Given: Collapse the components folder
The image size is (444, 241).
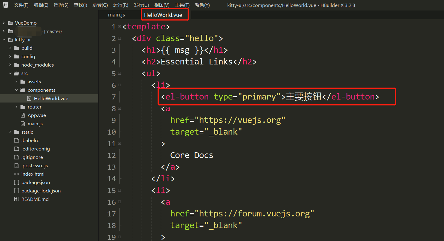Looking at the screenshot, I should point(17,90).
